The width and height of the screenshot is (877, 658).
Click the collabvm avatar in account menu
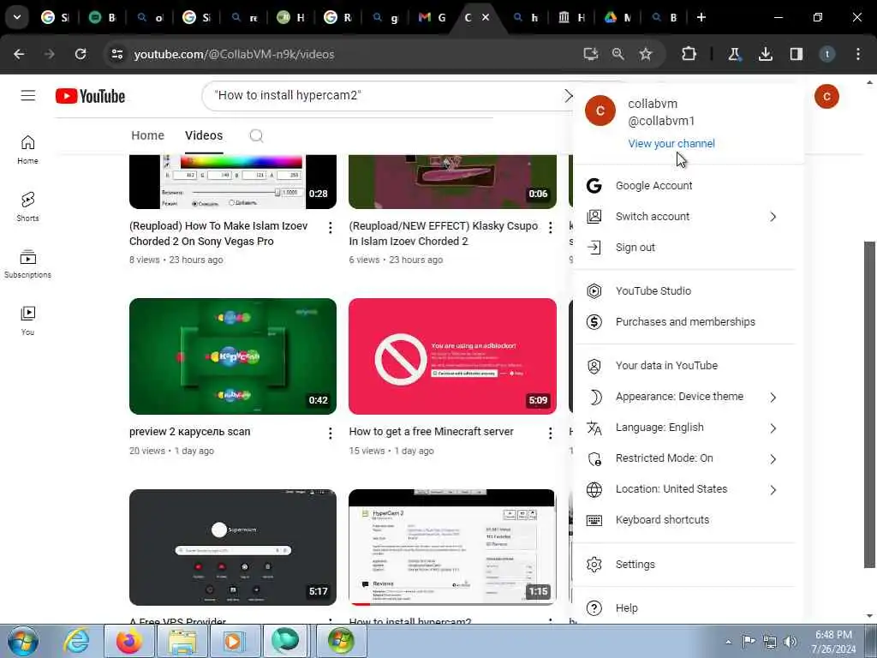[x=600, y=111]
